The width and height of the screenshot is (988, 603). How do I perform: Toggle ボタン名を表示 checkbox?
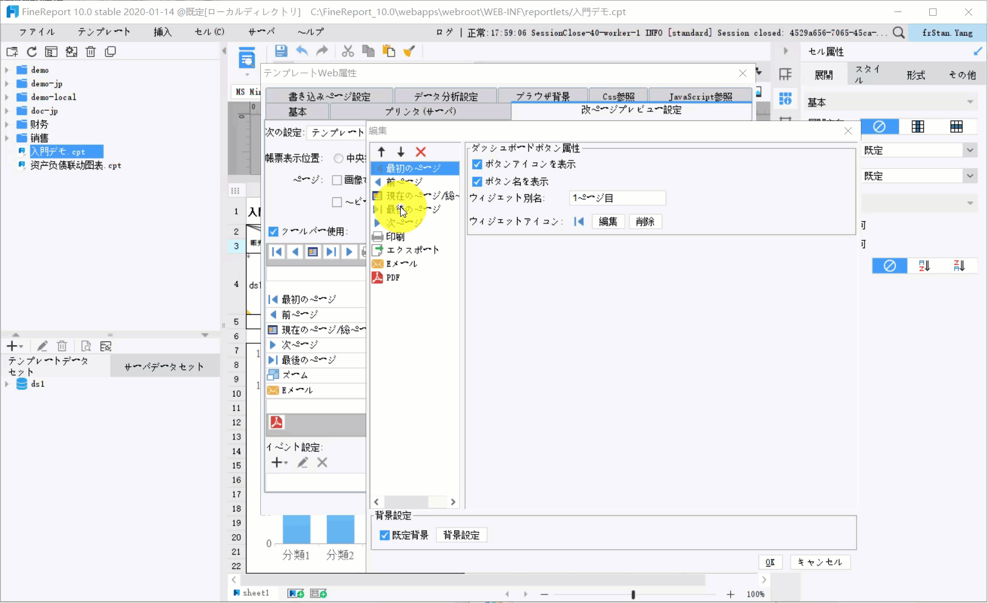(477, 182)
